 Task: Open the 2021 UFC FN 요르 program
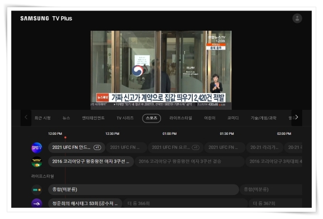(175, 148)
